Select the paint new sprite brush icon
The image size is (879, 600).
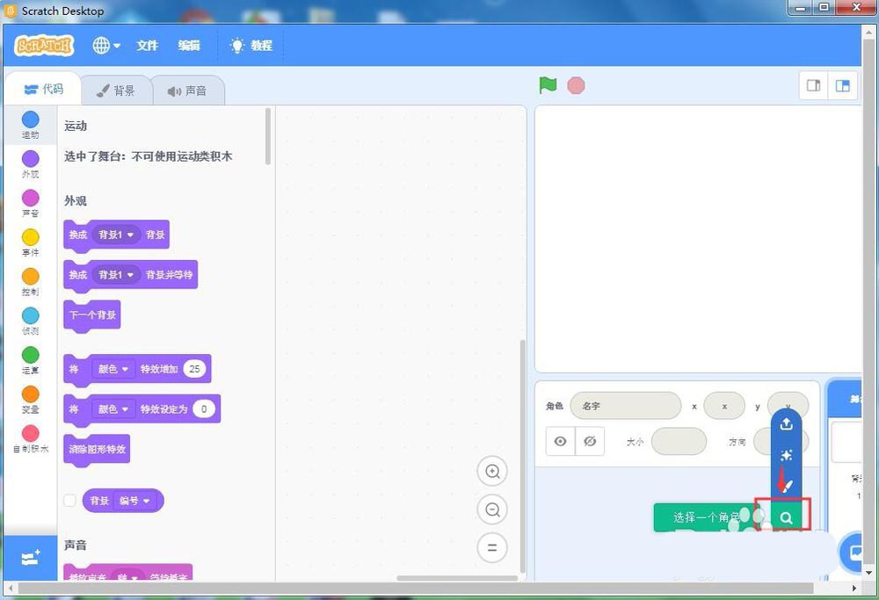(785, 486)
